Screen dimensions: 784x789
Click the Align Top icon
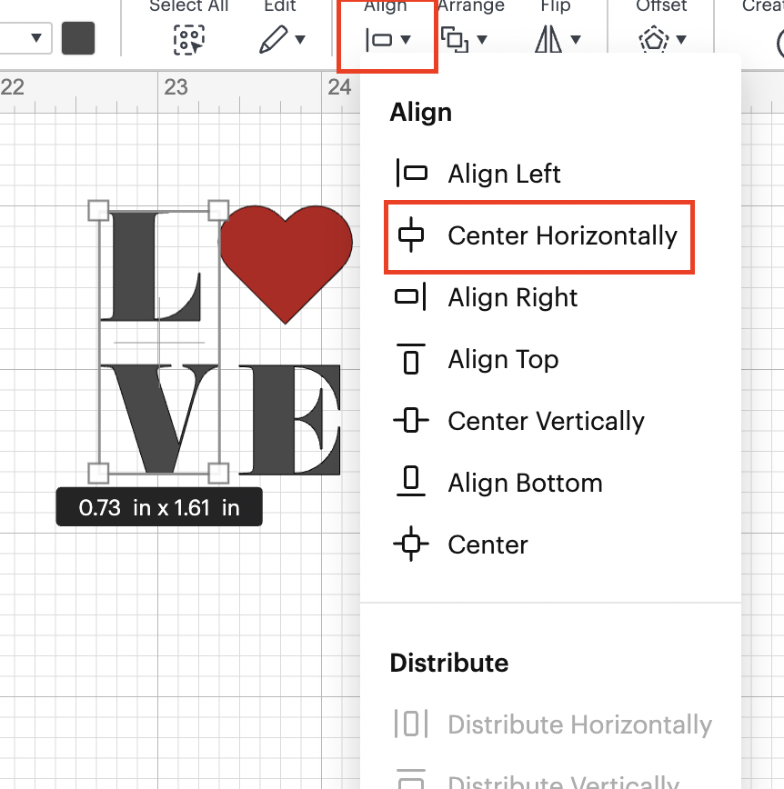tap(410, 360)
